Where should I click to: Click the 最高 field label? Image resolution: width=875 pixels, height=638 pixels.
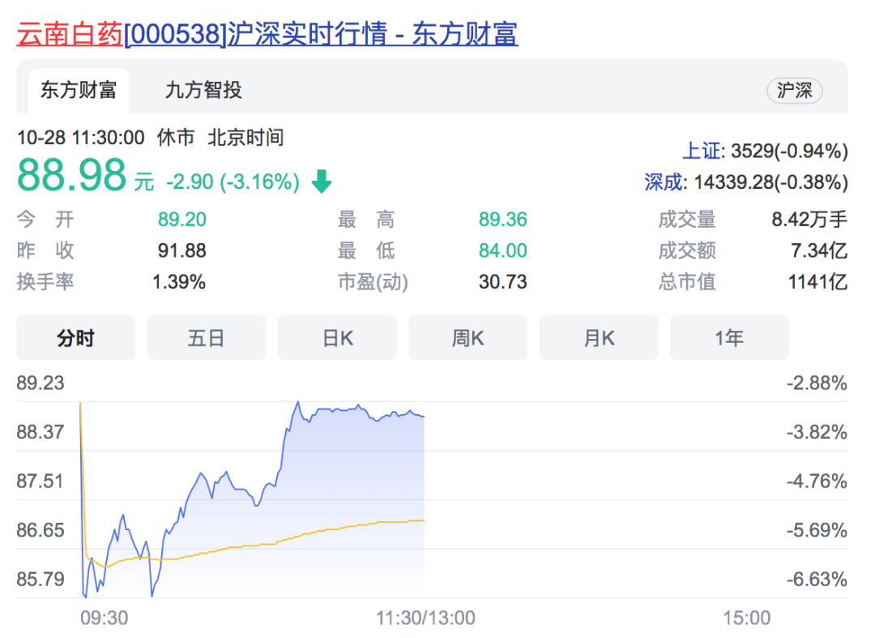(x=366, y=220)
